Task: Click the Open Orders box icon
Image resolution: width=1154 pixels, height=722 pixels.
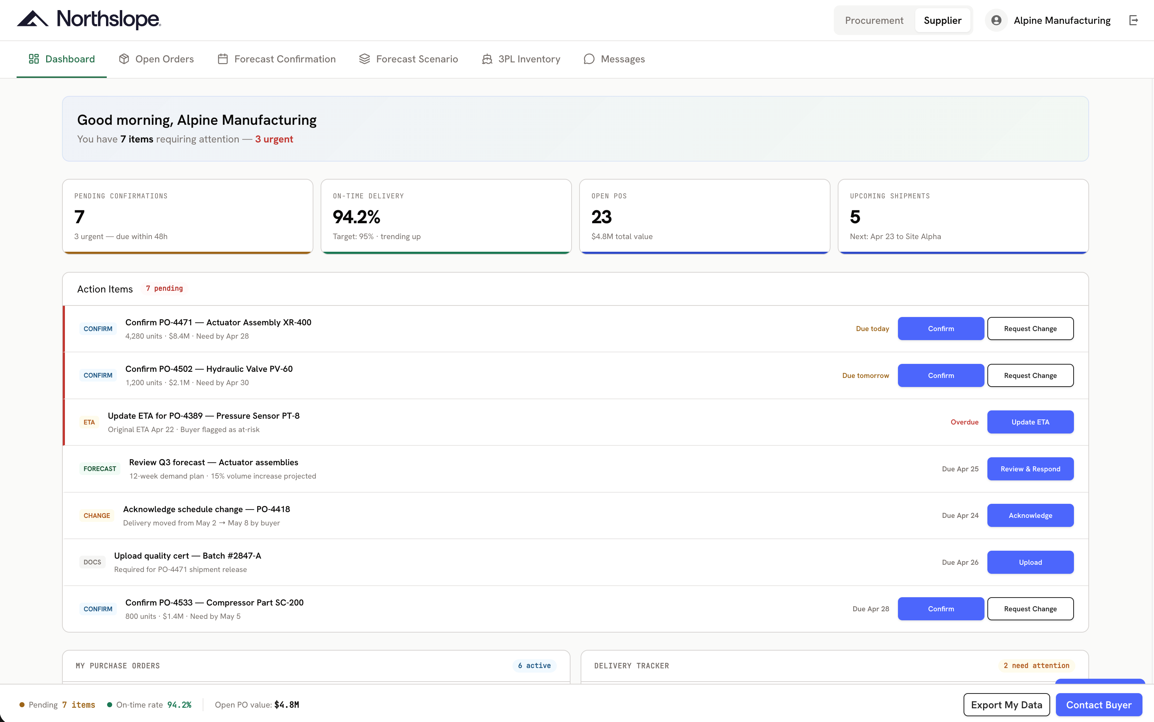Action: [124, 59]
